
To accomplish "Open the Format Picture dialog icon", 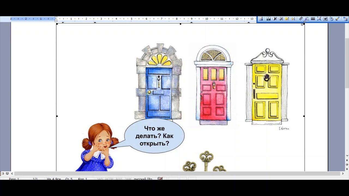I will (331, 19).
